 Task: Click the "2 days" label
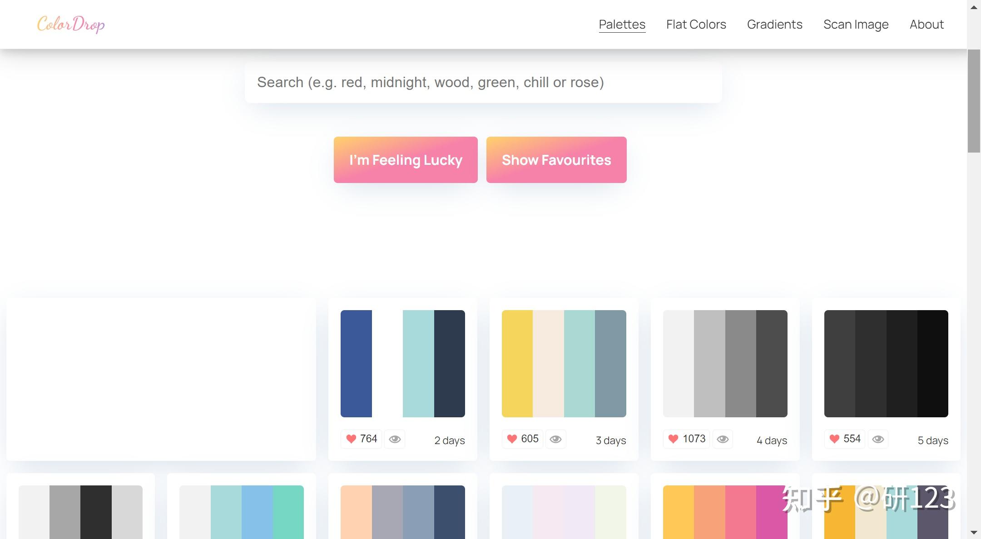[x=450, y=440]
